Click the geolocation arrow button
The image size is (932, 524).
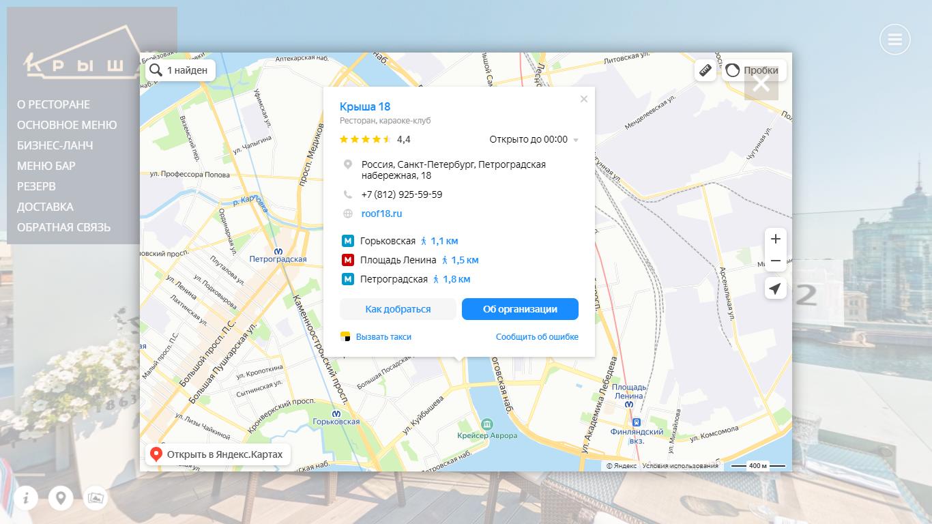pos(775,289)
